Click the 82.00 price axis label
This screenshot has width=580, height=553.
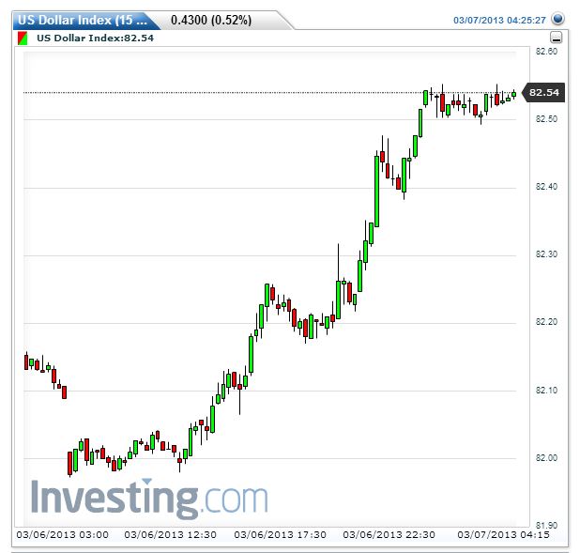(x=546, y=458)
